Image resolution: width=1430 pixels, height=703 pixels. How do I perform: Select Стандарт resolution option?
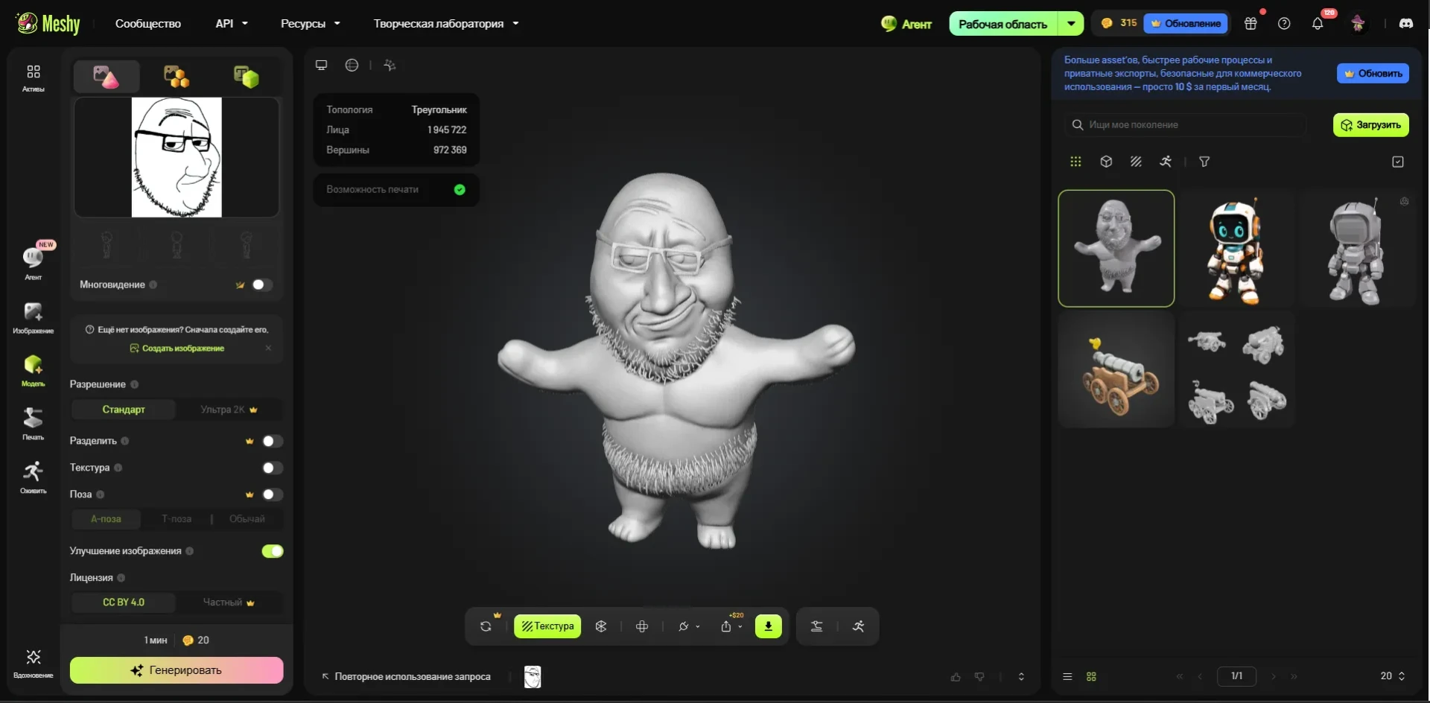pos(124,410)
